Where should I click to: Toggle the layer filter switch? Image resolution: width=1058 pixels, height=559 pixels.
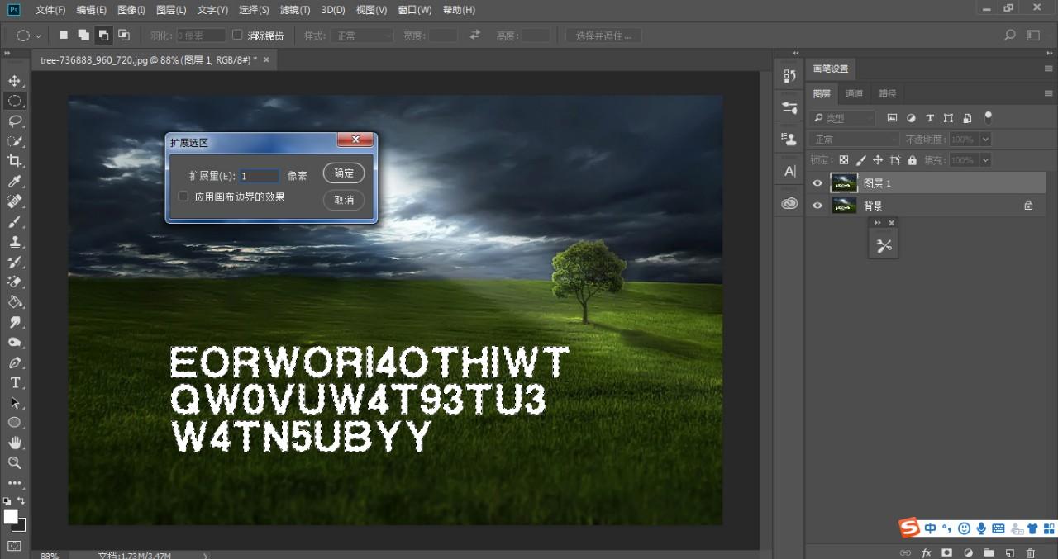pos(988,116)
